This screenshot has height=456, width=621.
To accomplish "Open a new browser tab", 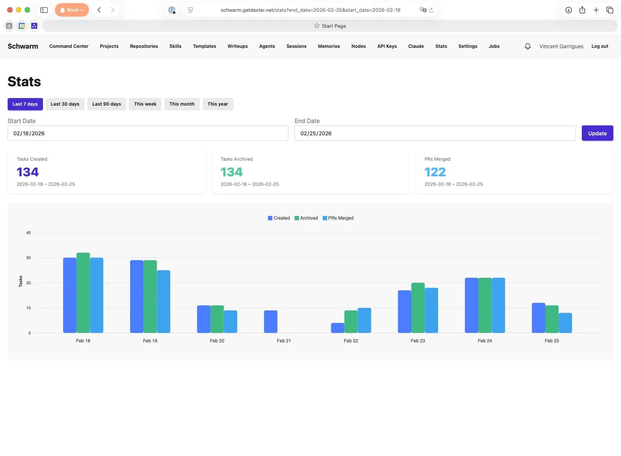I will click(596, 10).
